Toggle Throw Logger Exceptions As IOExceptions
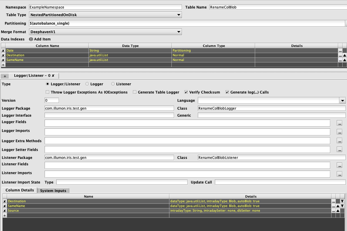The image size is (347, 231). (48, 92)
